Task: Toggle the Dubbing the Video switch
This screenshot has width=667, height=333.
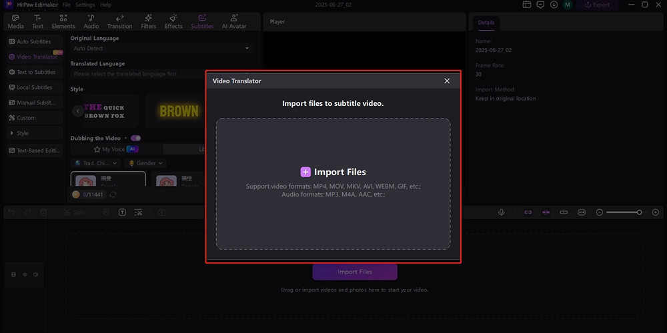Action: tap(135, 138)
